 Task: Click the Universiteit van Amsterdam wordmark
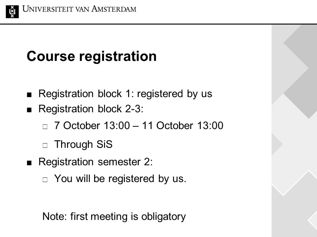click(x=79, y=9)
